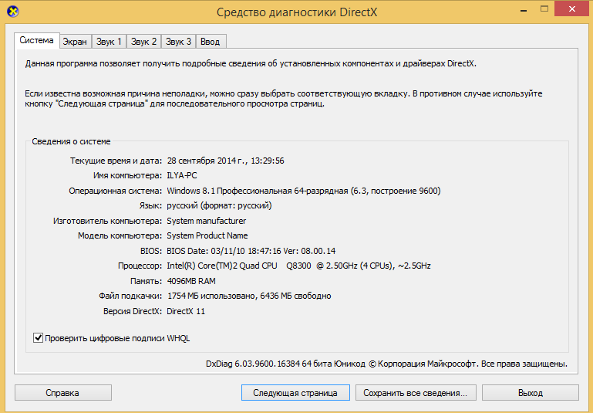Click the 4096MB RAM value
593x413 pixels.
pos(191,281)
